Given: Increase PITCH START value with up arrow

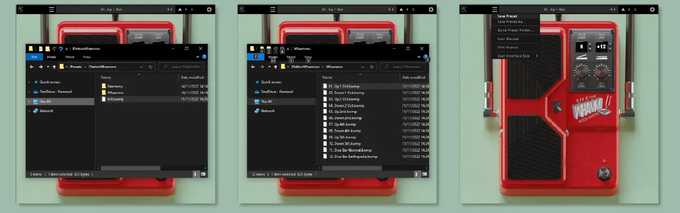Looking at the screenshot, I should pos(590,44).
